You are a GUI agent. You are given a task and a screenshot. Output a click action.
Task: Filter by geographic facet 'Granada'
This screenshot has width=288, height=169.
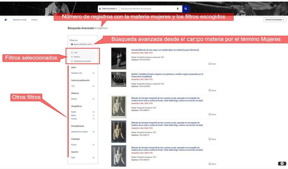(x=74, y=119)
